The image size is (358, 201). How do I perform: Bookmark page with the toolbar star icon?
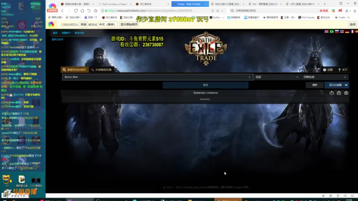[96, 11]
